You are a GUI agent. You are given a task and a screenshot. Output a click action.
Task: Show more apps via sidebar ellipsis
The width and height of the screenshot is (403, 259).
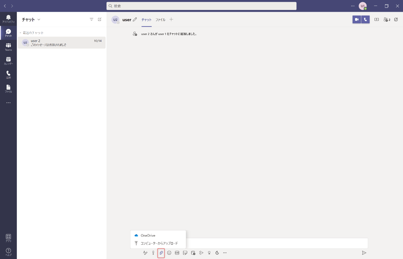[x=8, y=103]
